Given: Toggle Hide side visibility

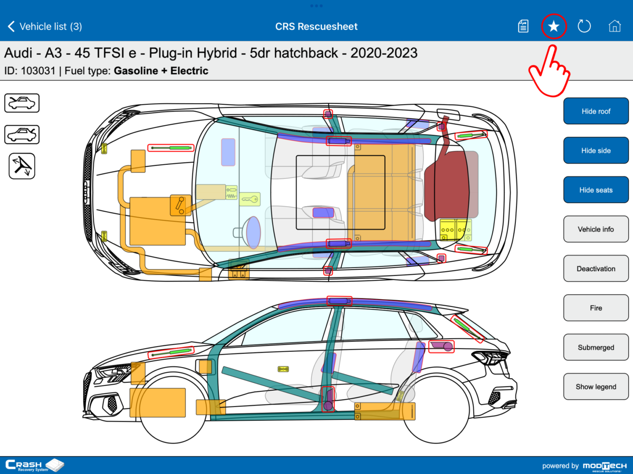Looking at the screenshot, I should (x=596, y=150).
